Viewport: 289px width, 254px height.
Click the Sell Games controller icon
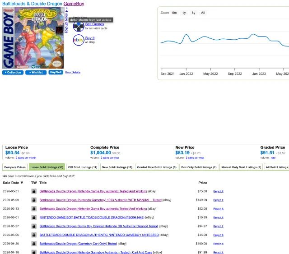pos(79,27)
